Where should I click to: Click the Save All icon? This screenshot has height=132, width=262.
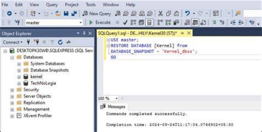74,13
